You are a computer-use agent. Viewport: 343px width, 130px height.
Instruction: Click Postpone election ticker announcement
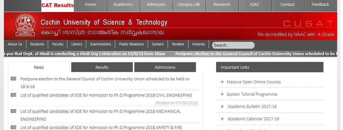click(256, 53)
